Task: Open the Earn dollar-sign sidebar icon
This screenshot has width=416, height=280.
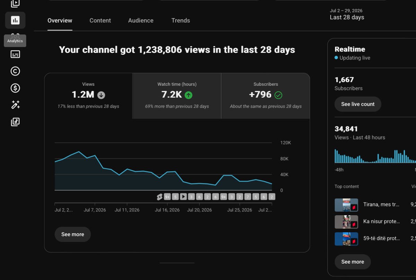Action: tap(15, 88)
